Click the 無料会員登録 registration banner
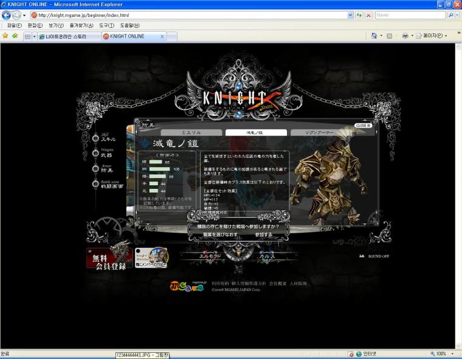Screen dimensions: 462x359 (x=109, y=258)
